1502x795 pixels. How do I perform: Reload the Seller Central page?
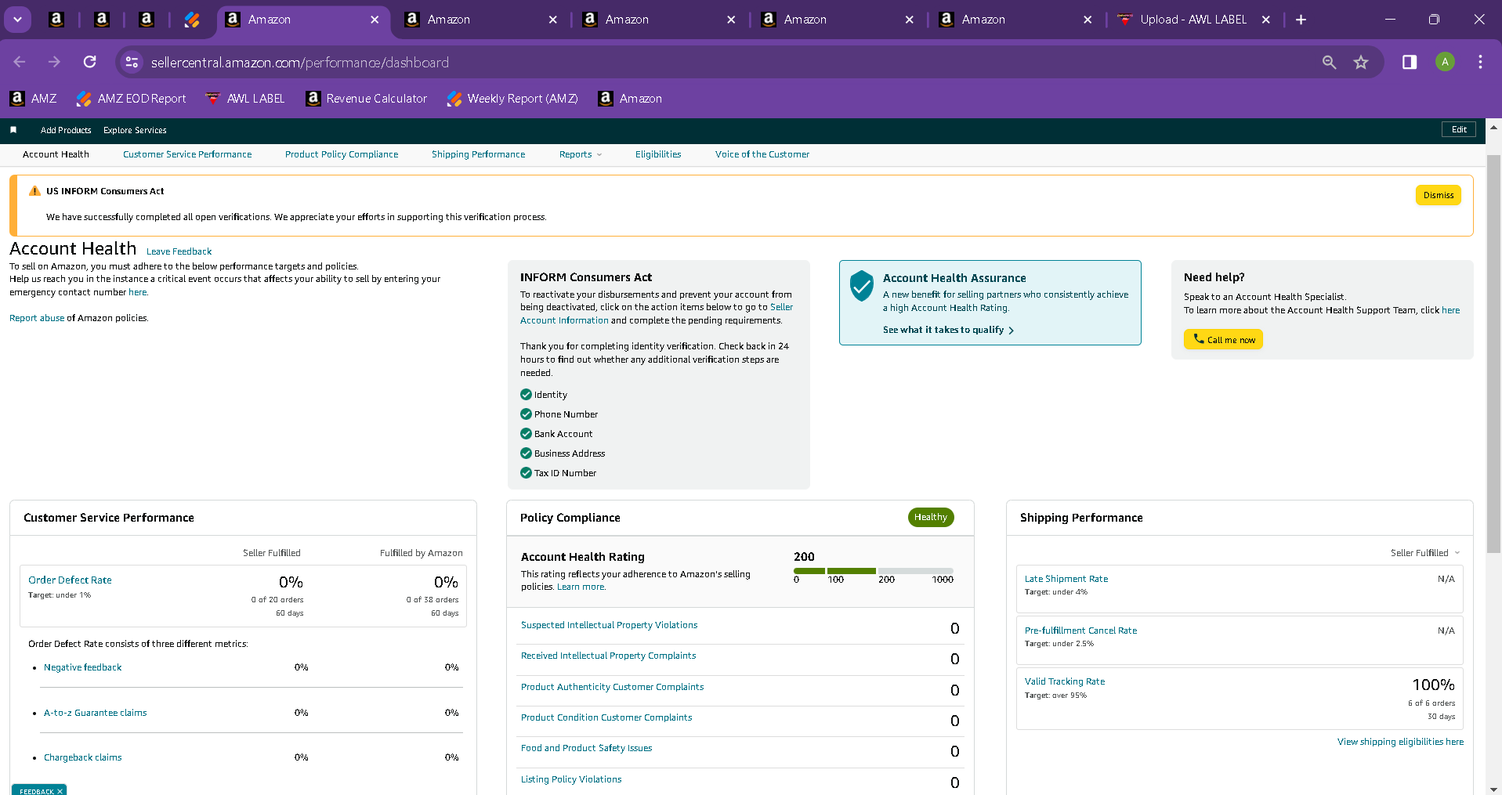coord(90,62)
